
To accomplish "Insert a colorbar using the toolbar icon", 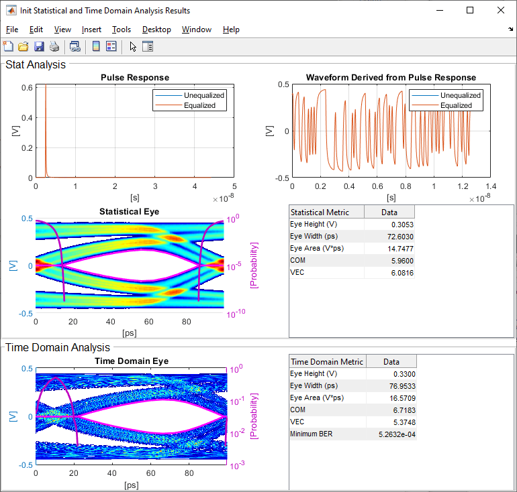I will click(x=96, y=46).
